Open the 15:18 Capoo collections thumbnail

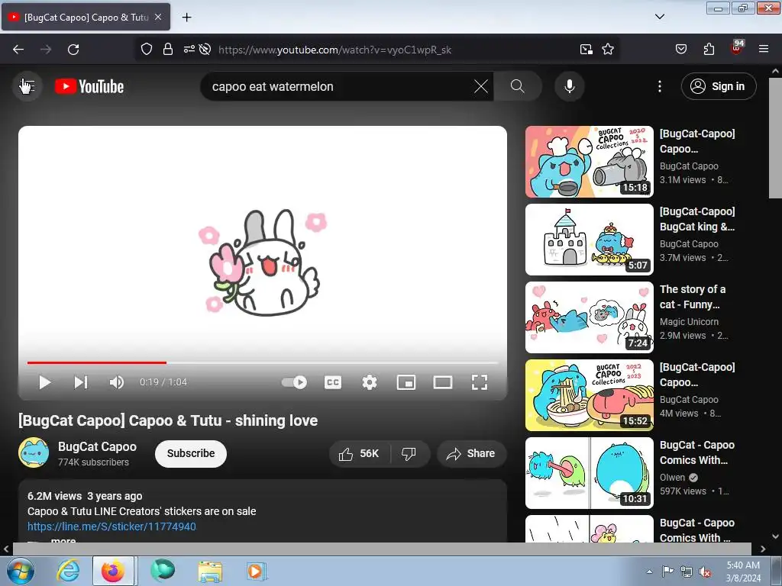(x=589, y=162)
